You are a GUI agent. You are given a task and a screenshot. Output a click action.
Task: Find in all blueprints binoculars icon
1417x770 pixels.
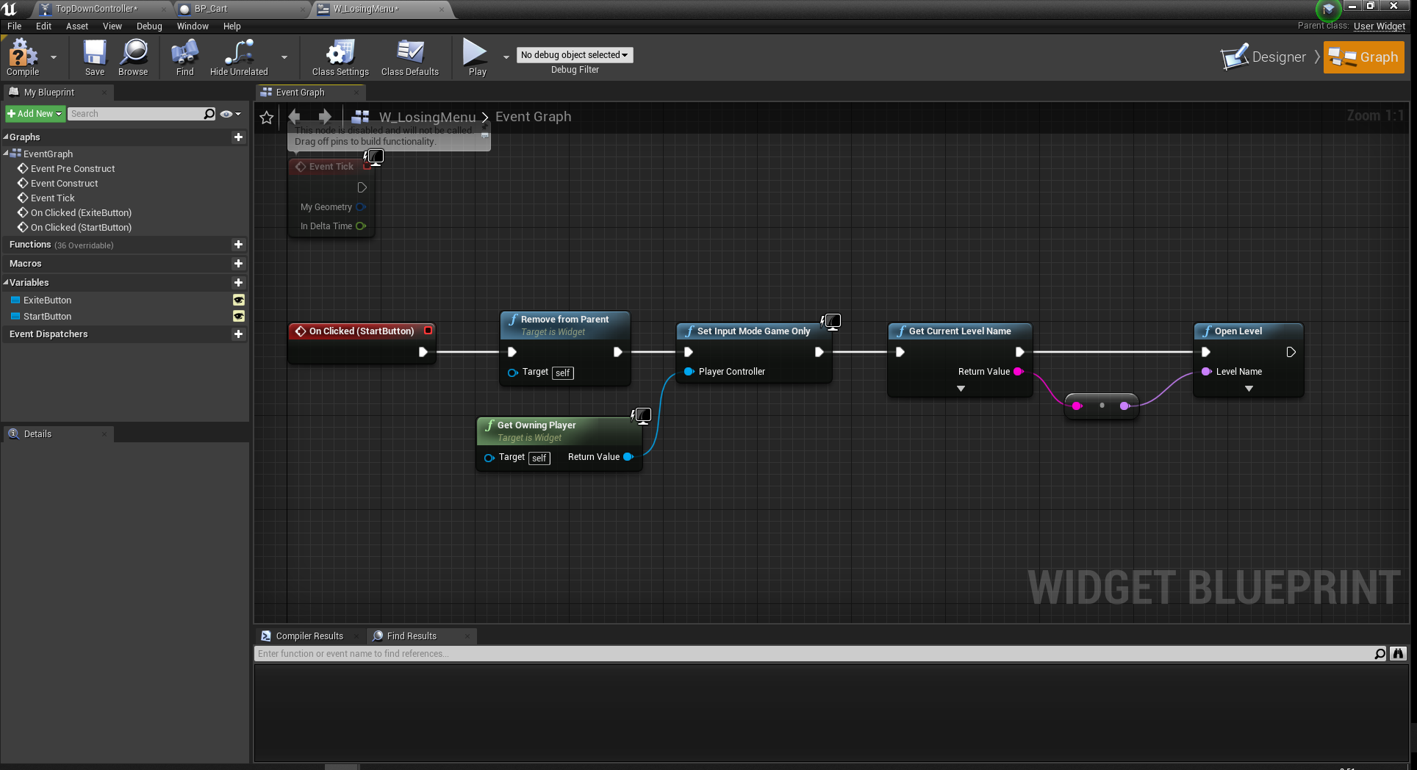(1398, 654)
